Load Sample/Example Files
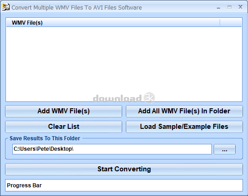248x196 pixels. click(184, 127)
